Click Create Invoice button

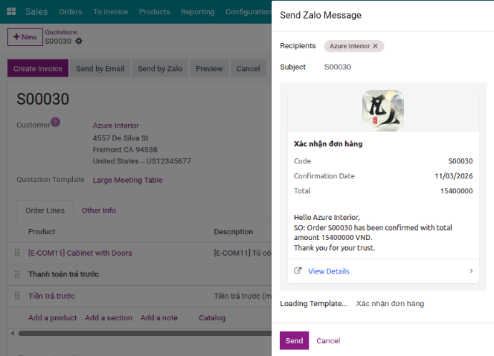pyautogui.click(x=39, y=69)
